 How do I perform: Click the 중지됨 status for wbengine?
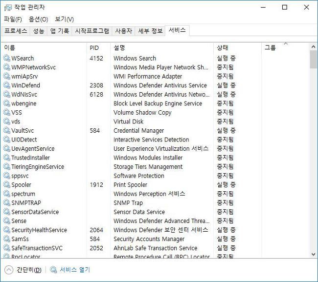(225, 103)
